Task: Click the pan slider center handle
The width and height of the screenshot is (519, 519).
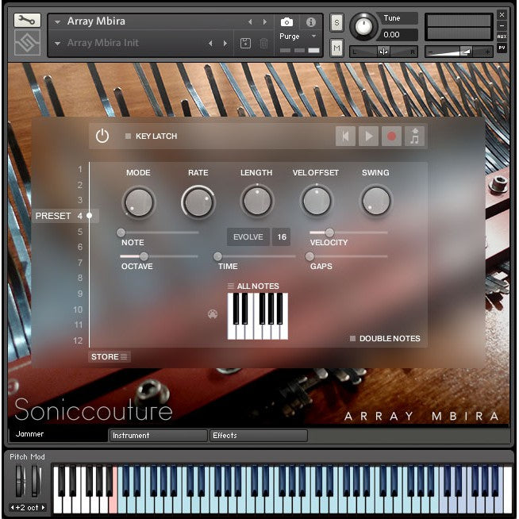Action: (383, 52)
